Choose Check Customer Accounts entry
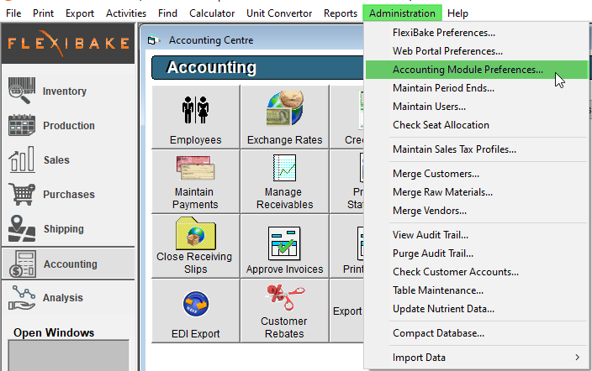The width and height of the screenshot is (592, 371). (477, 272)
